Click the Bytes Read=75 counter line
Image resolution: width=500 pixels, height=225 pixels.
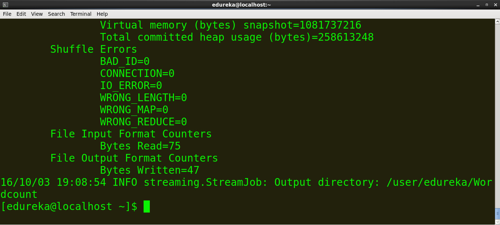(140, 146)
